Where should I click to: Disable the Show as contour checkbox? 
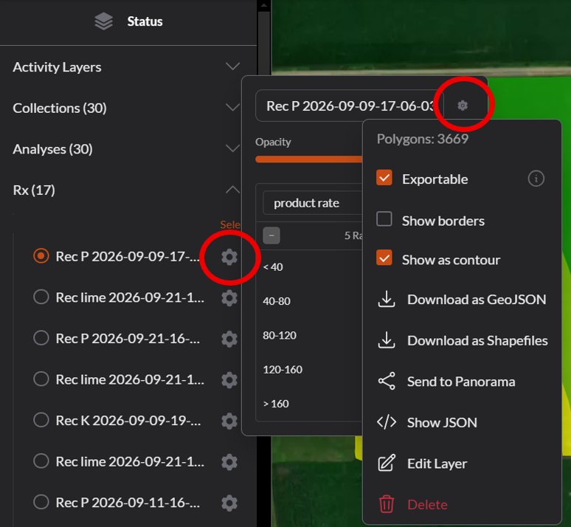pyautogui.click(x=384, y=258)
